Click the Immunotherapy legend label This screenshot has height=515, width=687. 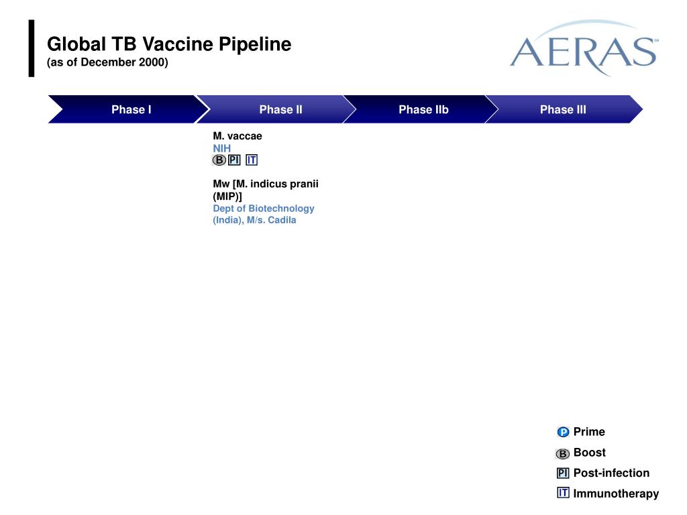coord(616,494)
